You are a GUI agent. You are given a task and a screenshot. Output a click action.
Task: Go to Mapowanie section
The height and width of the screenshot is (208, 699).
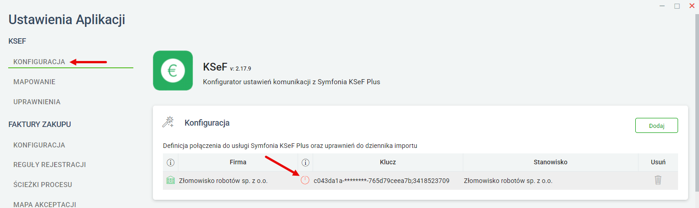click(35, 82)
